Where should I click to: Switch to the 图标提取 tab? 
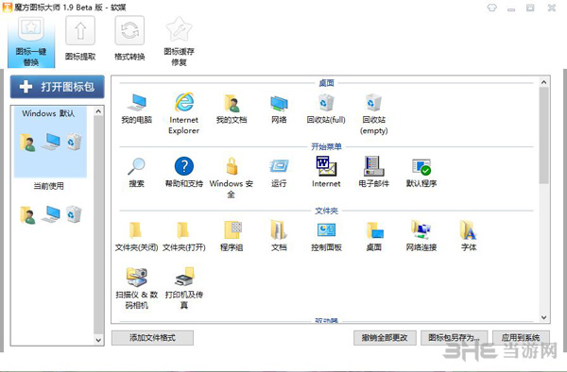[80, 39]
